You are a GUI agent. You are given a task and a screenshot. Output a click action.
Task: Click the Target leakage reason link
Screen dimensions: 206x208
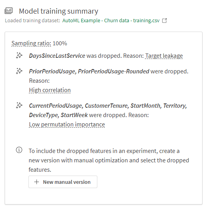click(164, 56)
